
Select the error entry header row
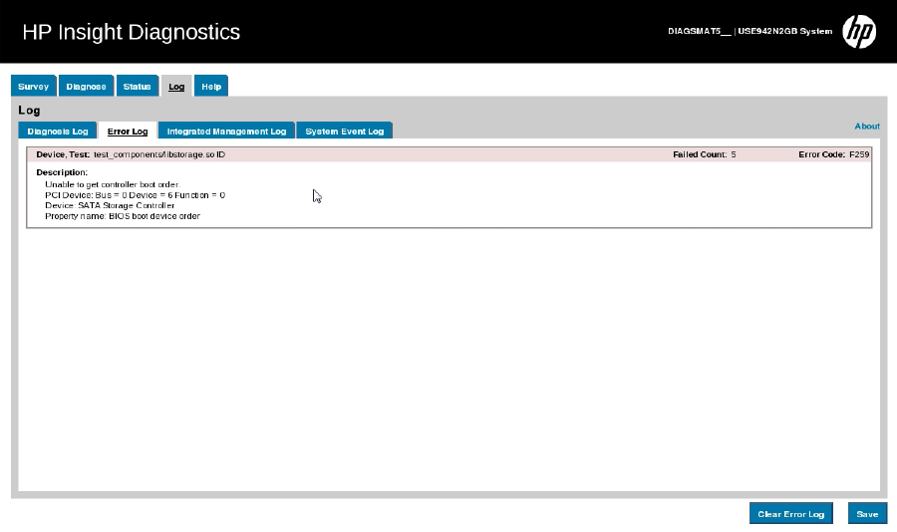coord(449,154)
